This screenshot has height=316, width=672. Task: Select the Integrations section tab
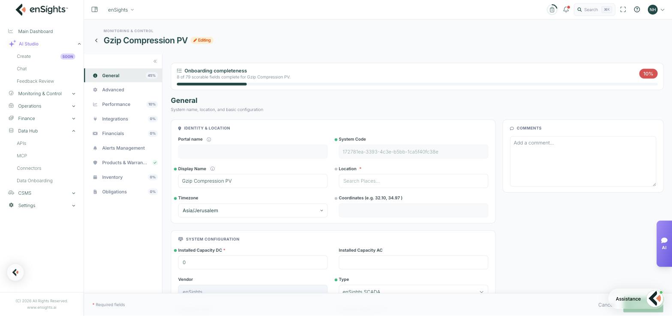[x=123, y=119]
